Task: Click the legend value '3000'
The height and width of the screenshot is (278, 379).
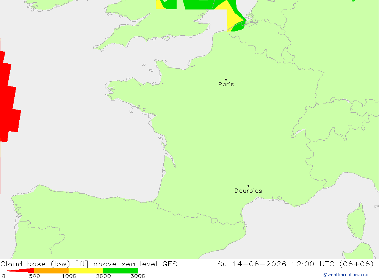Action: 138,276
